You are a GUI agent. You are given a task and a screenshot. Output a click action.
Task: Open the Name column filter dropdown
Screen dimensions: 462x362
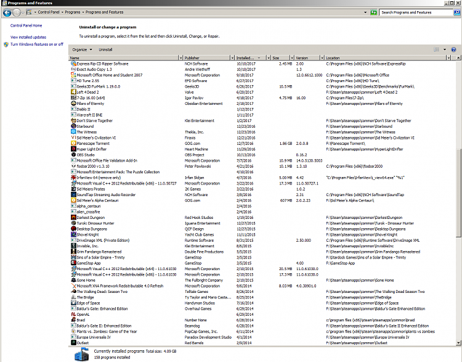tap(180, 58)
